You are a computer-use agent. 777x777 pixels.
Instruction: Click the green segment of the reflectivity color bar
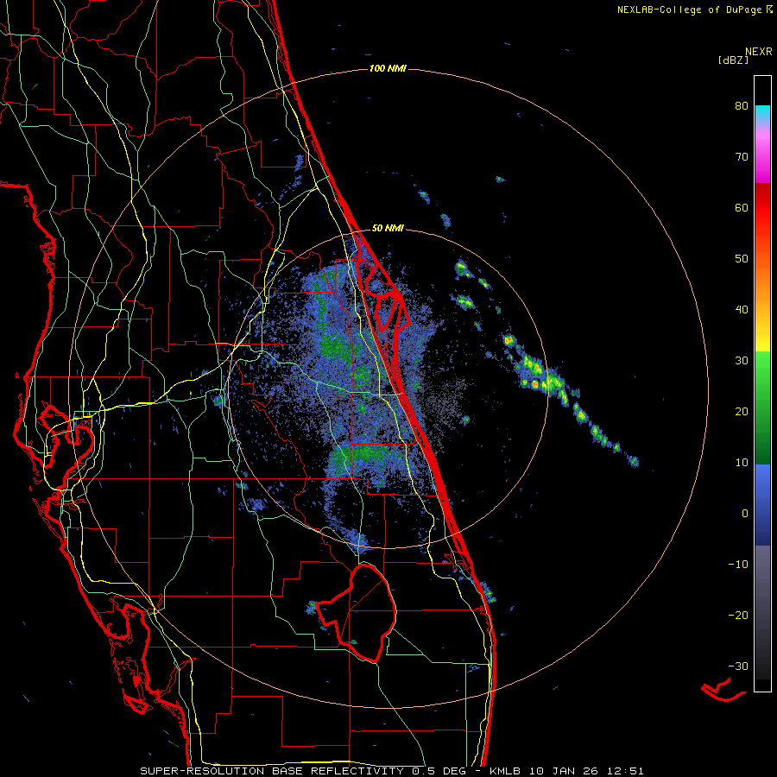point(762,407)
